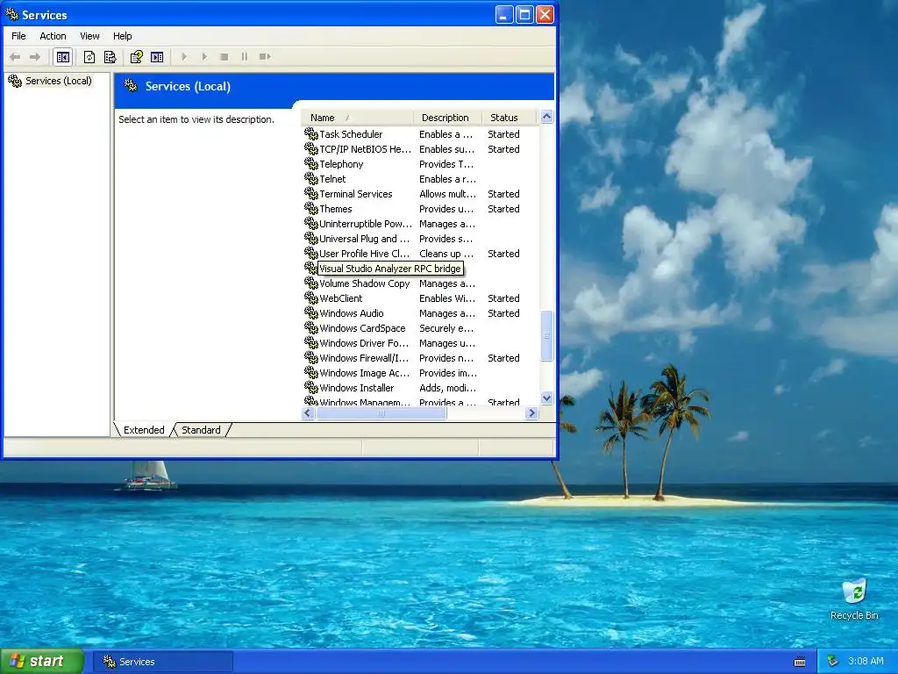Click the gear icon beside Themes

[311, 208]
